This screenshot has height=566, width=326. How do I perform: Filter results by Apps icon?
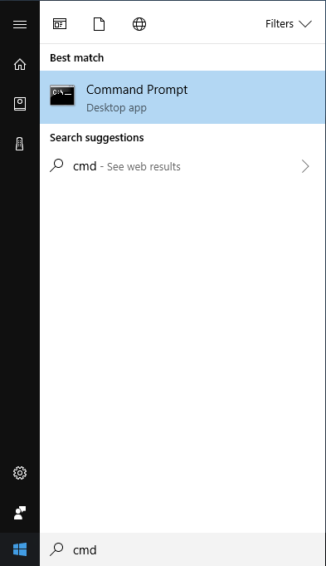point(60,24)
